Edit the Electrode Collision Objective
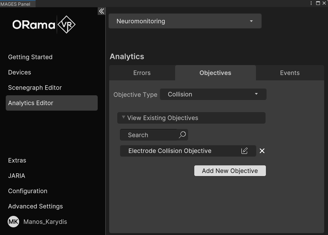The width and height of the screenshot is (328, 235). [244, 151]
